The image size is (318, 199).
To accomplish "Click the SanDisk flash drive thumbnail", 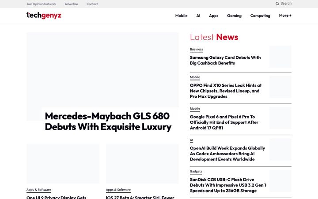I will [280, 181].
